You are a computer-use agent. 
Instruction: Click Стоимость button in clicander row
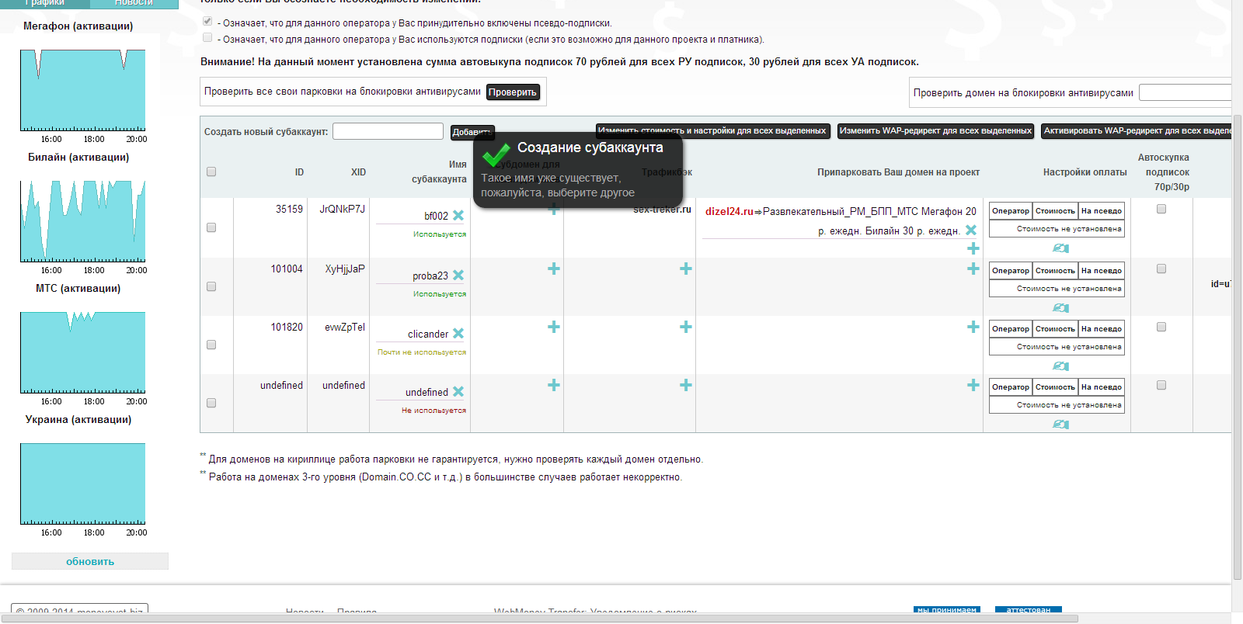tap(1055, 329)
